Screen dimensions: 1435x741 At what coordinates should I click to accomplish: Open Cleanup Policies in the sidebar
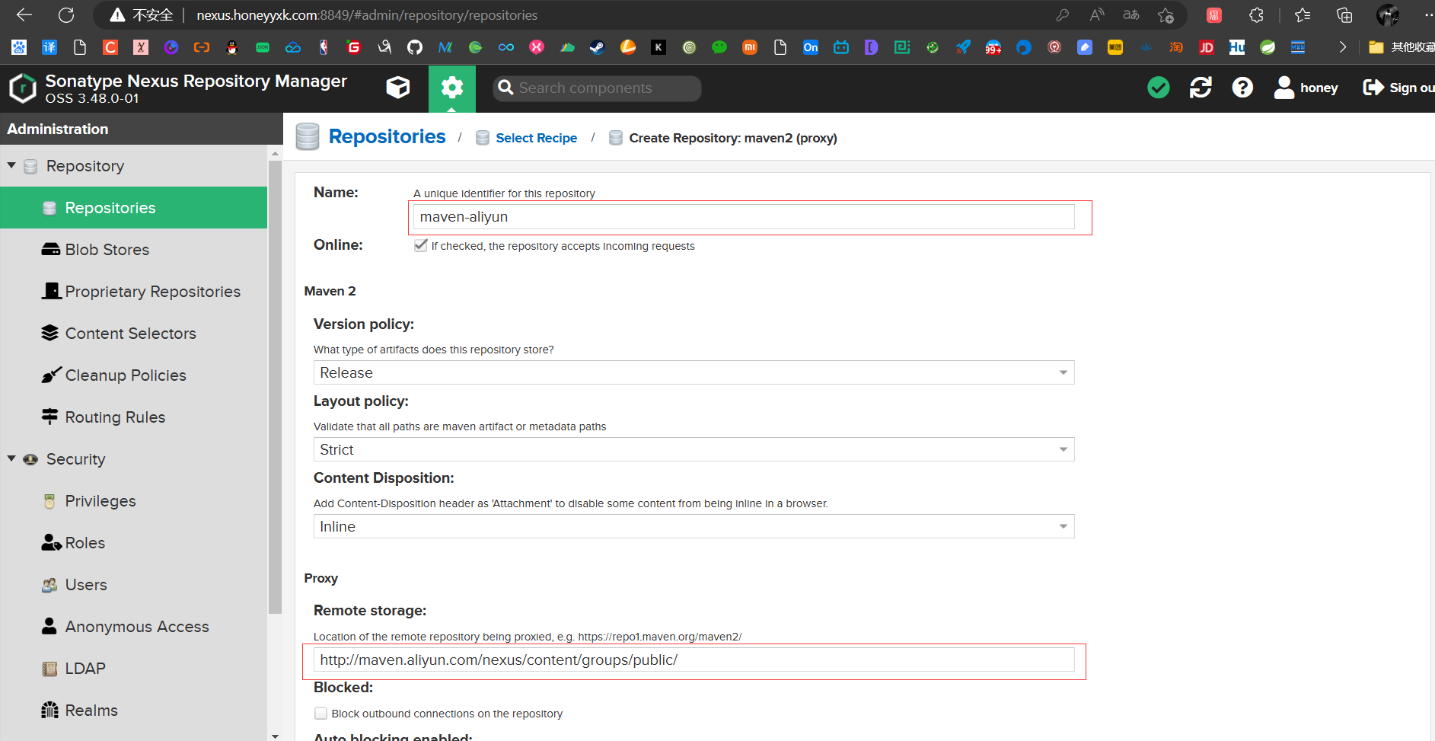[133, 375]
